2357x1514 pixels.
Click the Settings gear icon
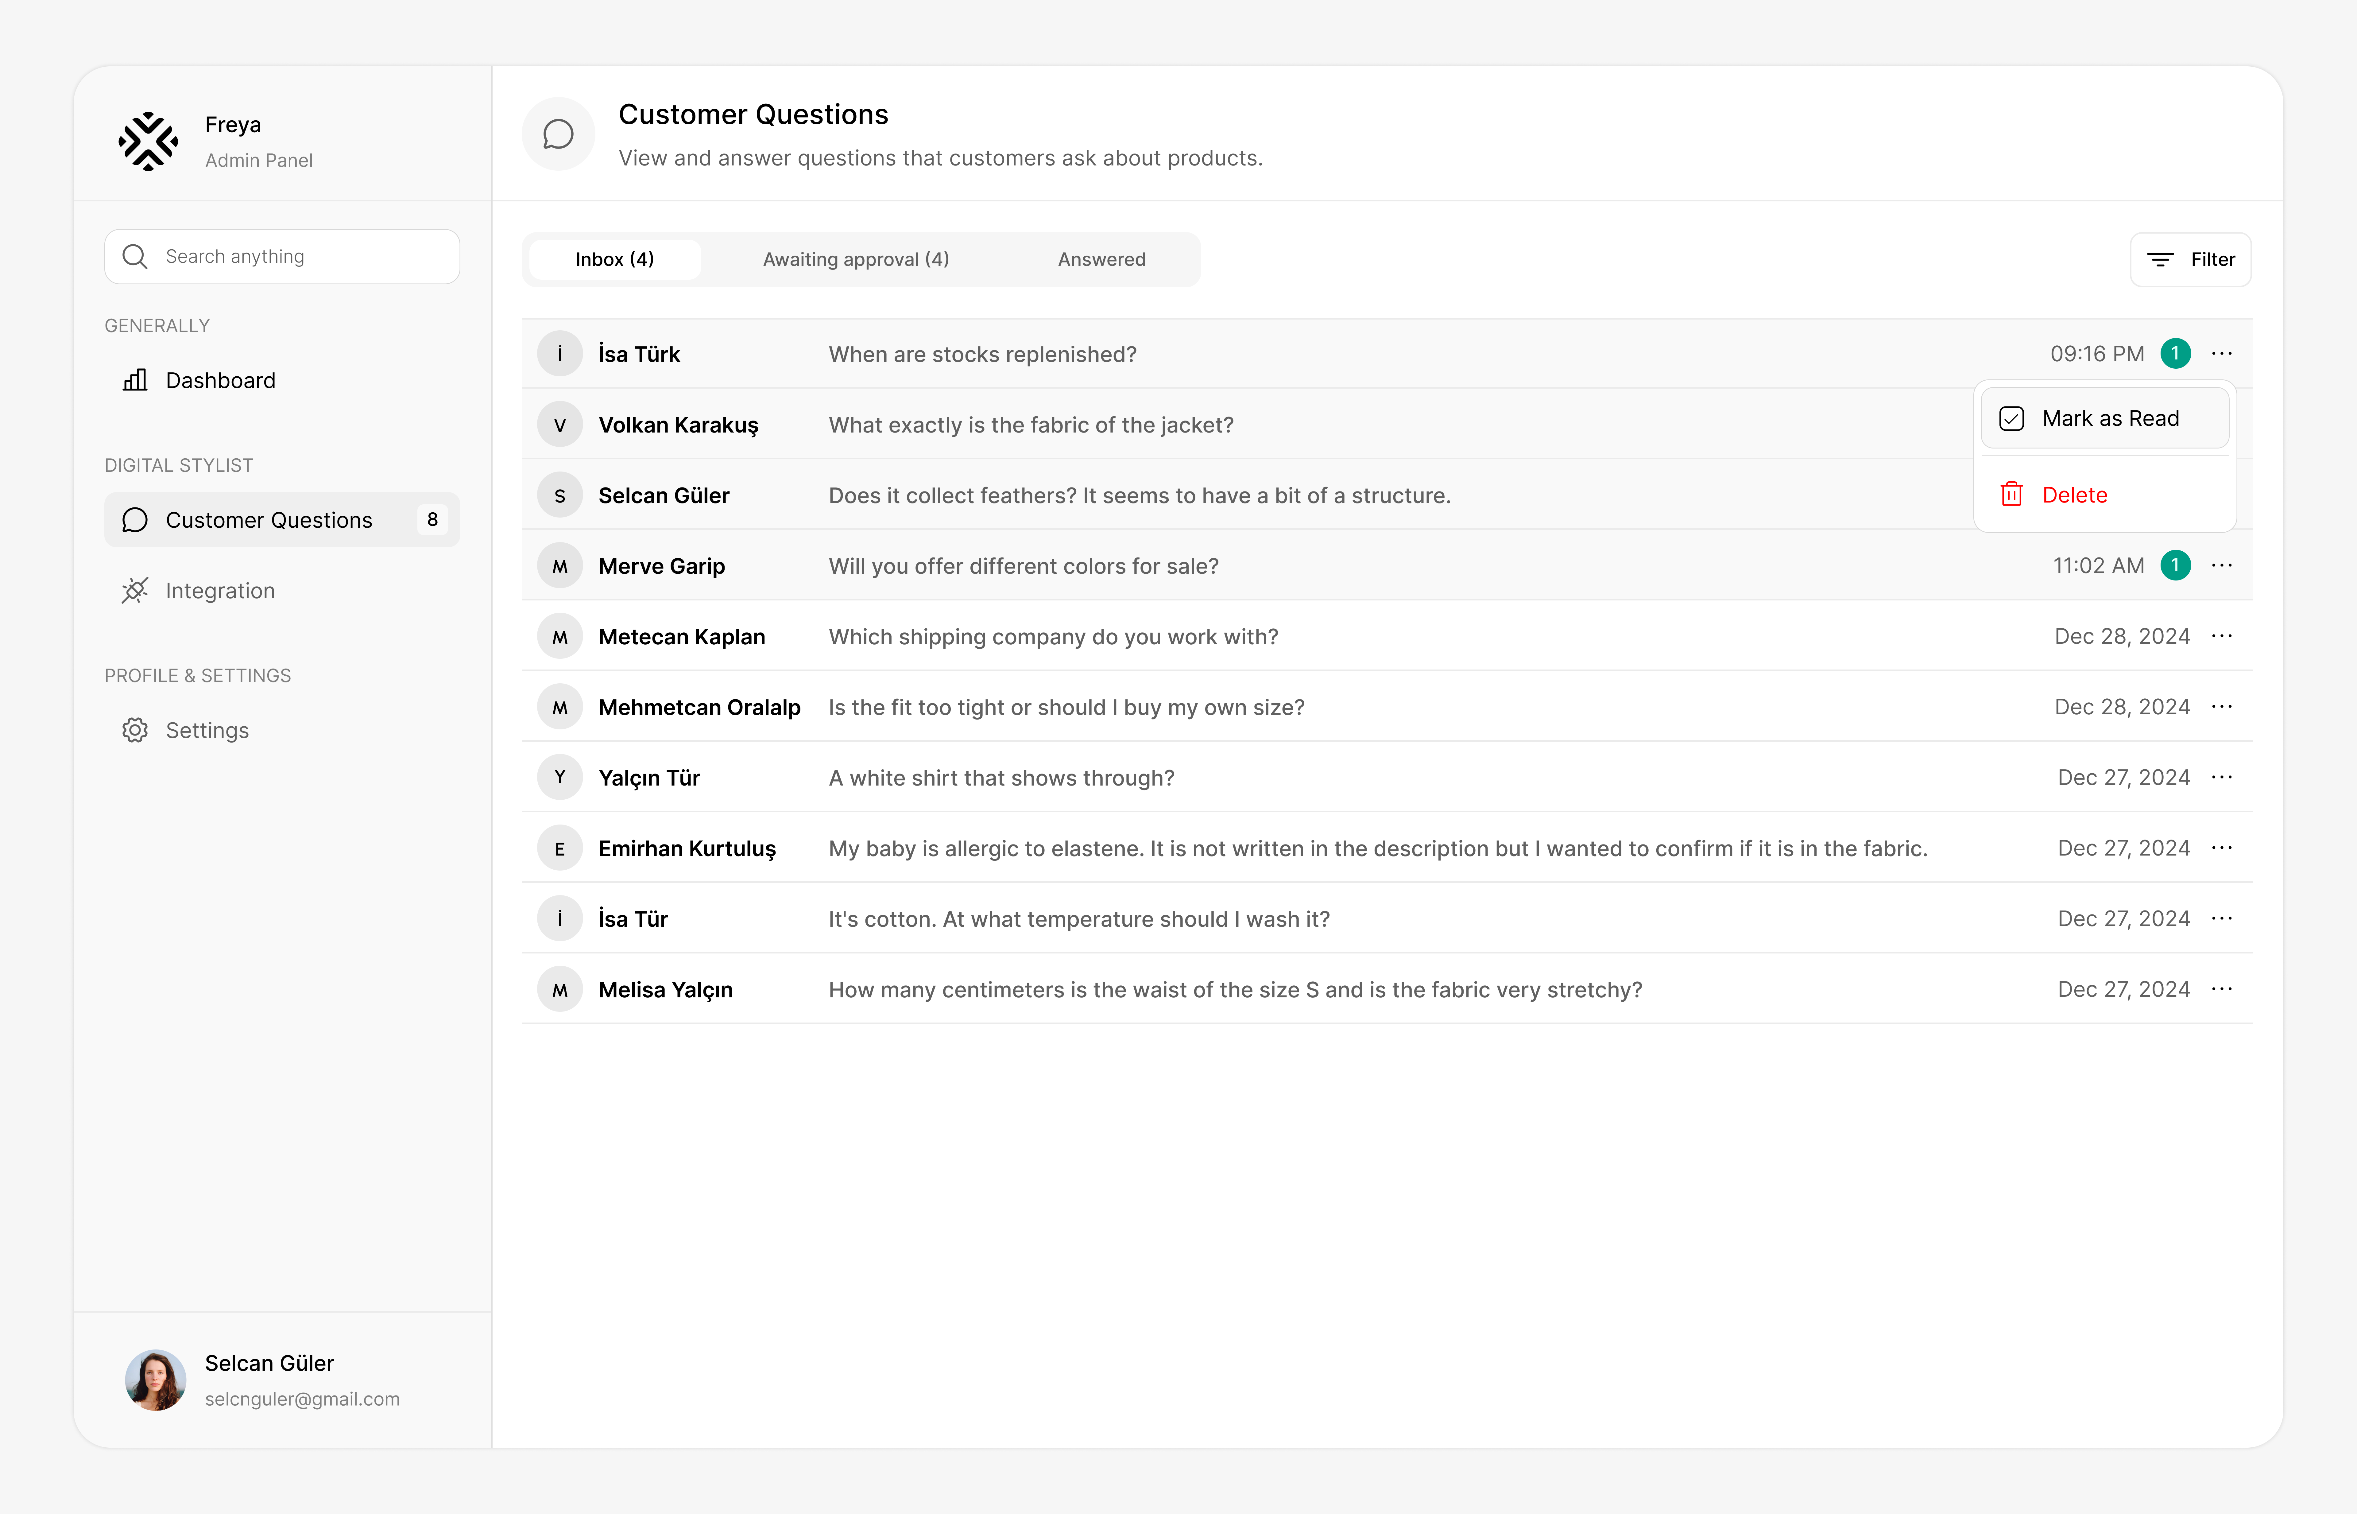tap(135, 729)
